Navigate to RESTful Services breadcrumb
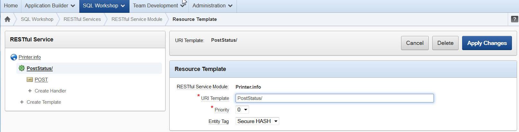 (x=82, y=19)
